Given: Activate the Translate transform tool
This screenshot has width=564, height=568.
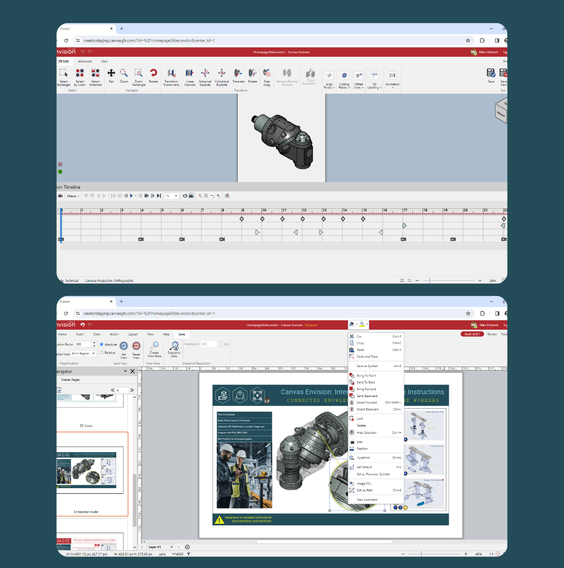Looking at the screenshot, I should coord(238,78).
